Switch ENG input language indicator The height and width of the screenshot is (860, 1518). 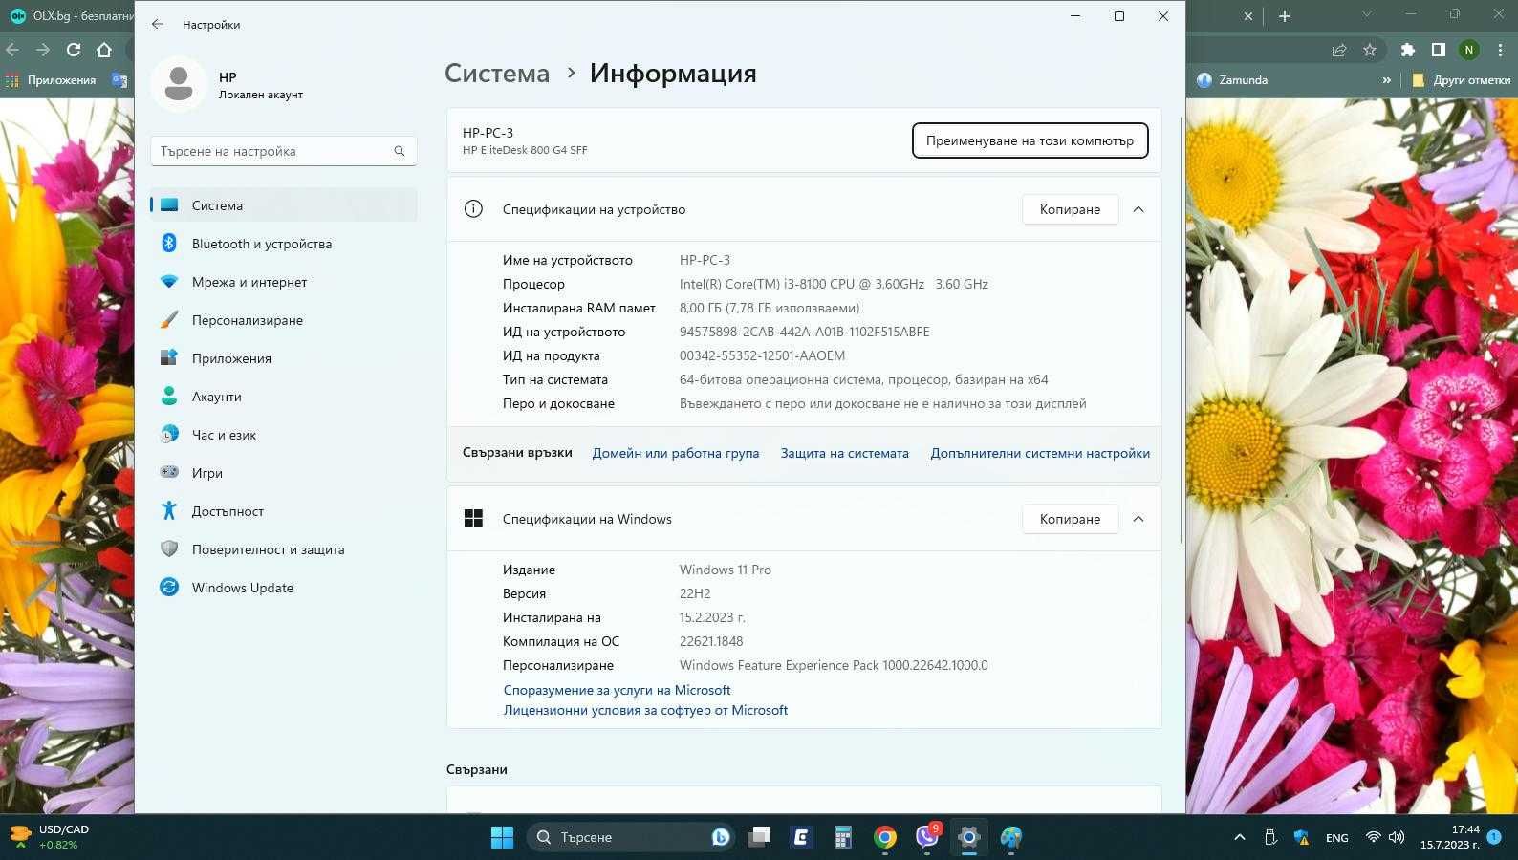pos(1337,837)
